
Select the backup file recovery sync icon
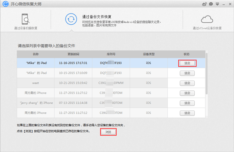coord(71,19)
